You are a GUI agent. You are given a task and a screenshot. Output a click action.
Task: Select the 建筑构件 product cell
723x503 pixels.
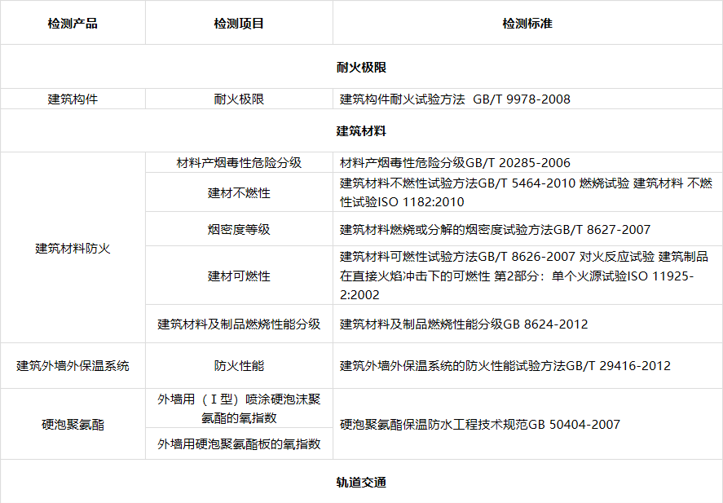click(x=73, y=99)
